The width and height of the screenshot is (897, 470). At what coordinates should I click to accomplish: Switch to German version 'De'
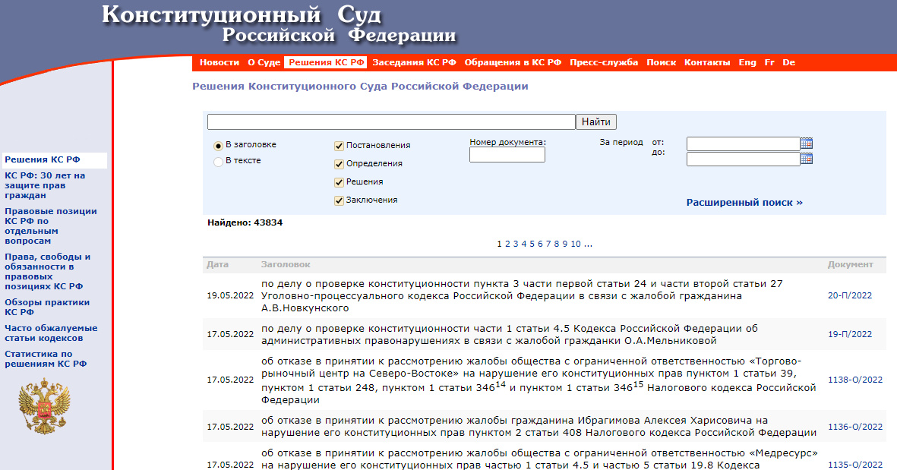click(x=789, y=62)
